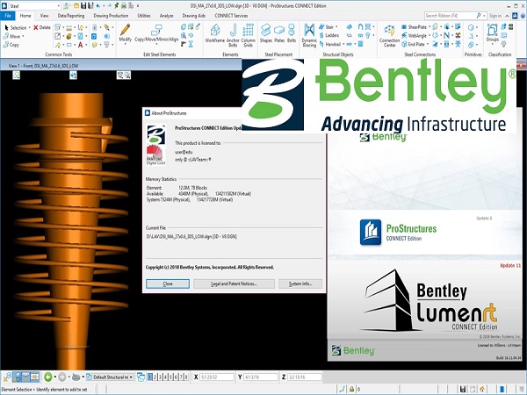Open the Column Grids tool
The height and width of the screenshot is (395, 527).
point(248,35)
